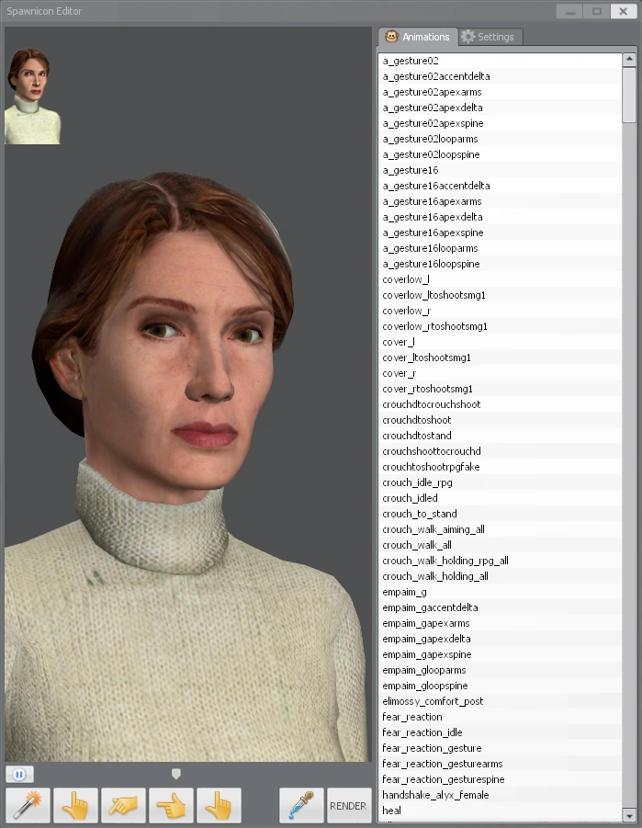Choose empaim_gaccentdelta animation
642x828 pixels.
[500, 607]
